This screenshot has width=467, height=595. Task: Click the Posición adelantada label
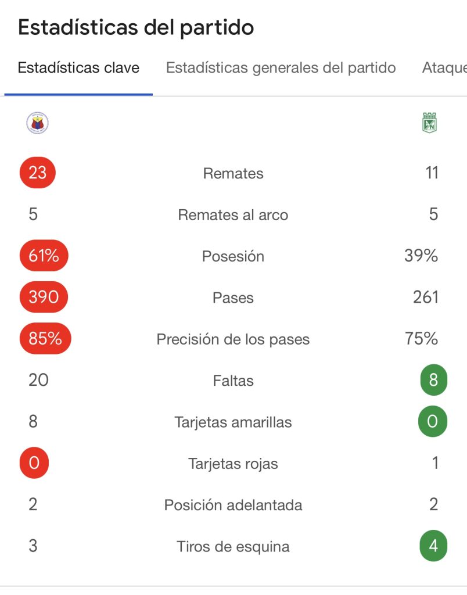pyautogui.click(x=233, y=505)
